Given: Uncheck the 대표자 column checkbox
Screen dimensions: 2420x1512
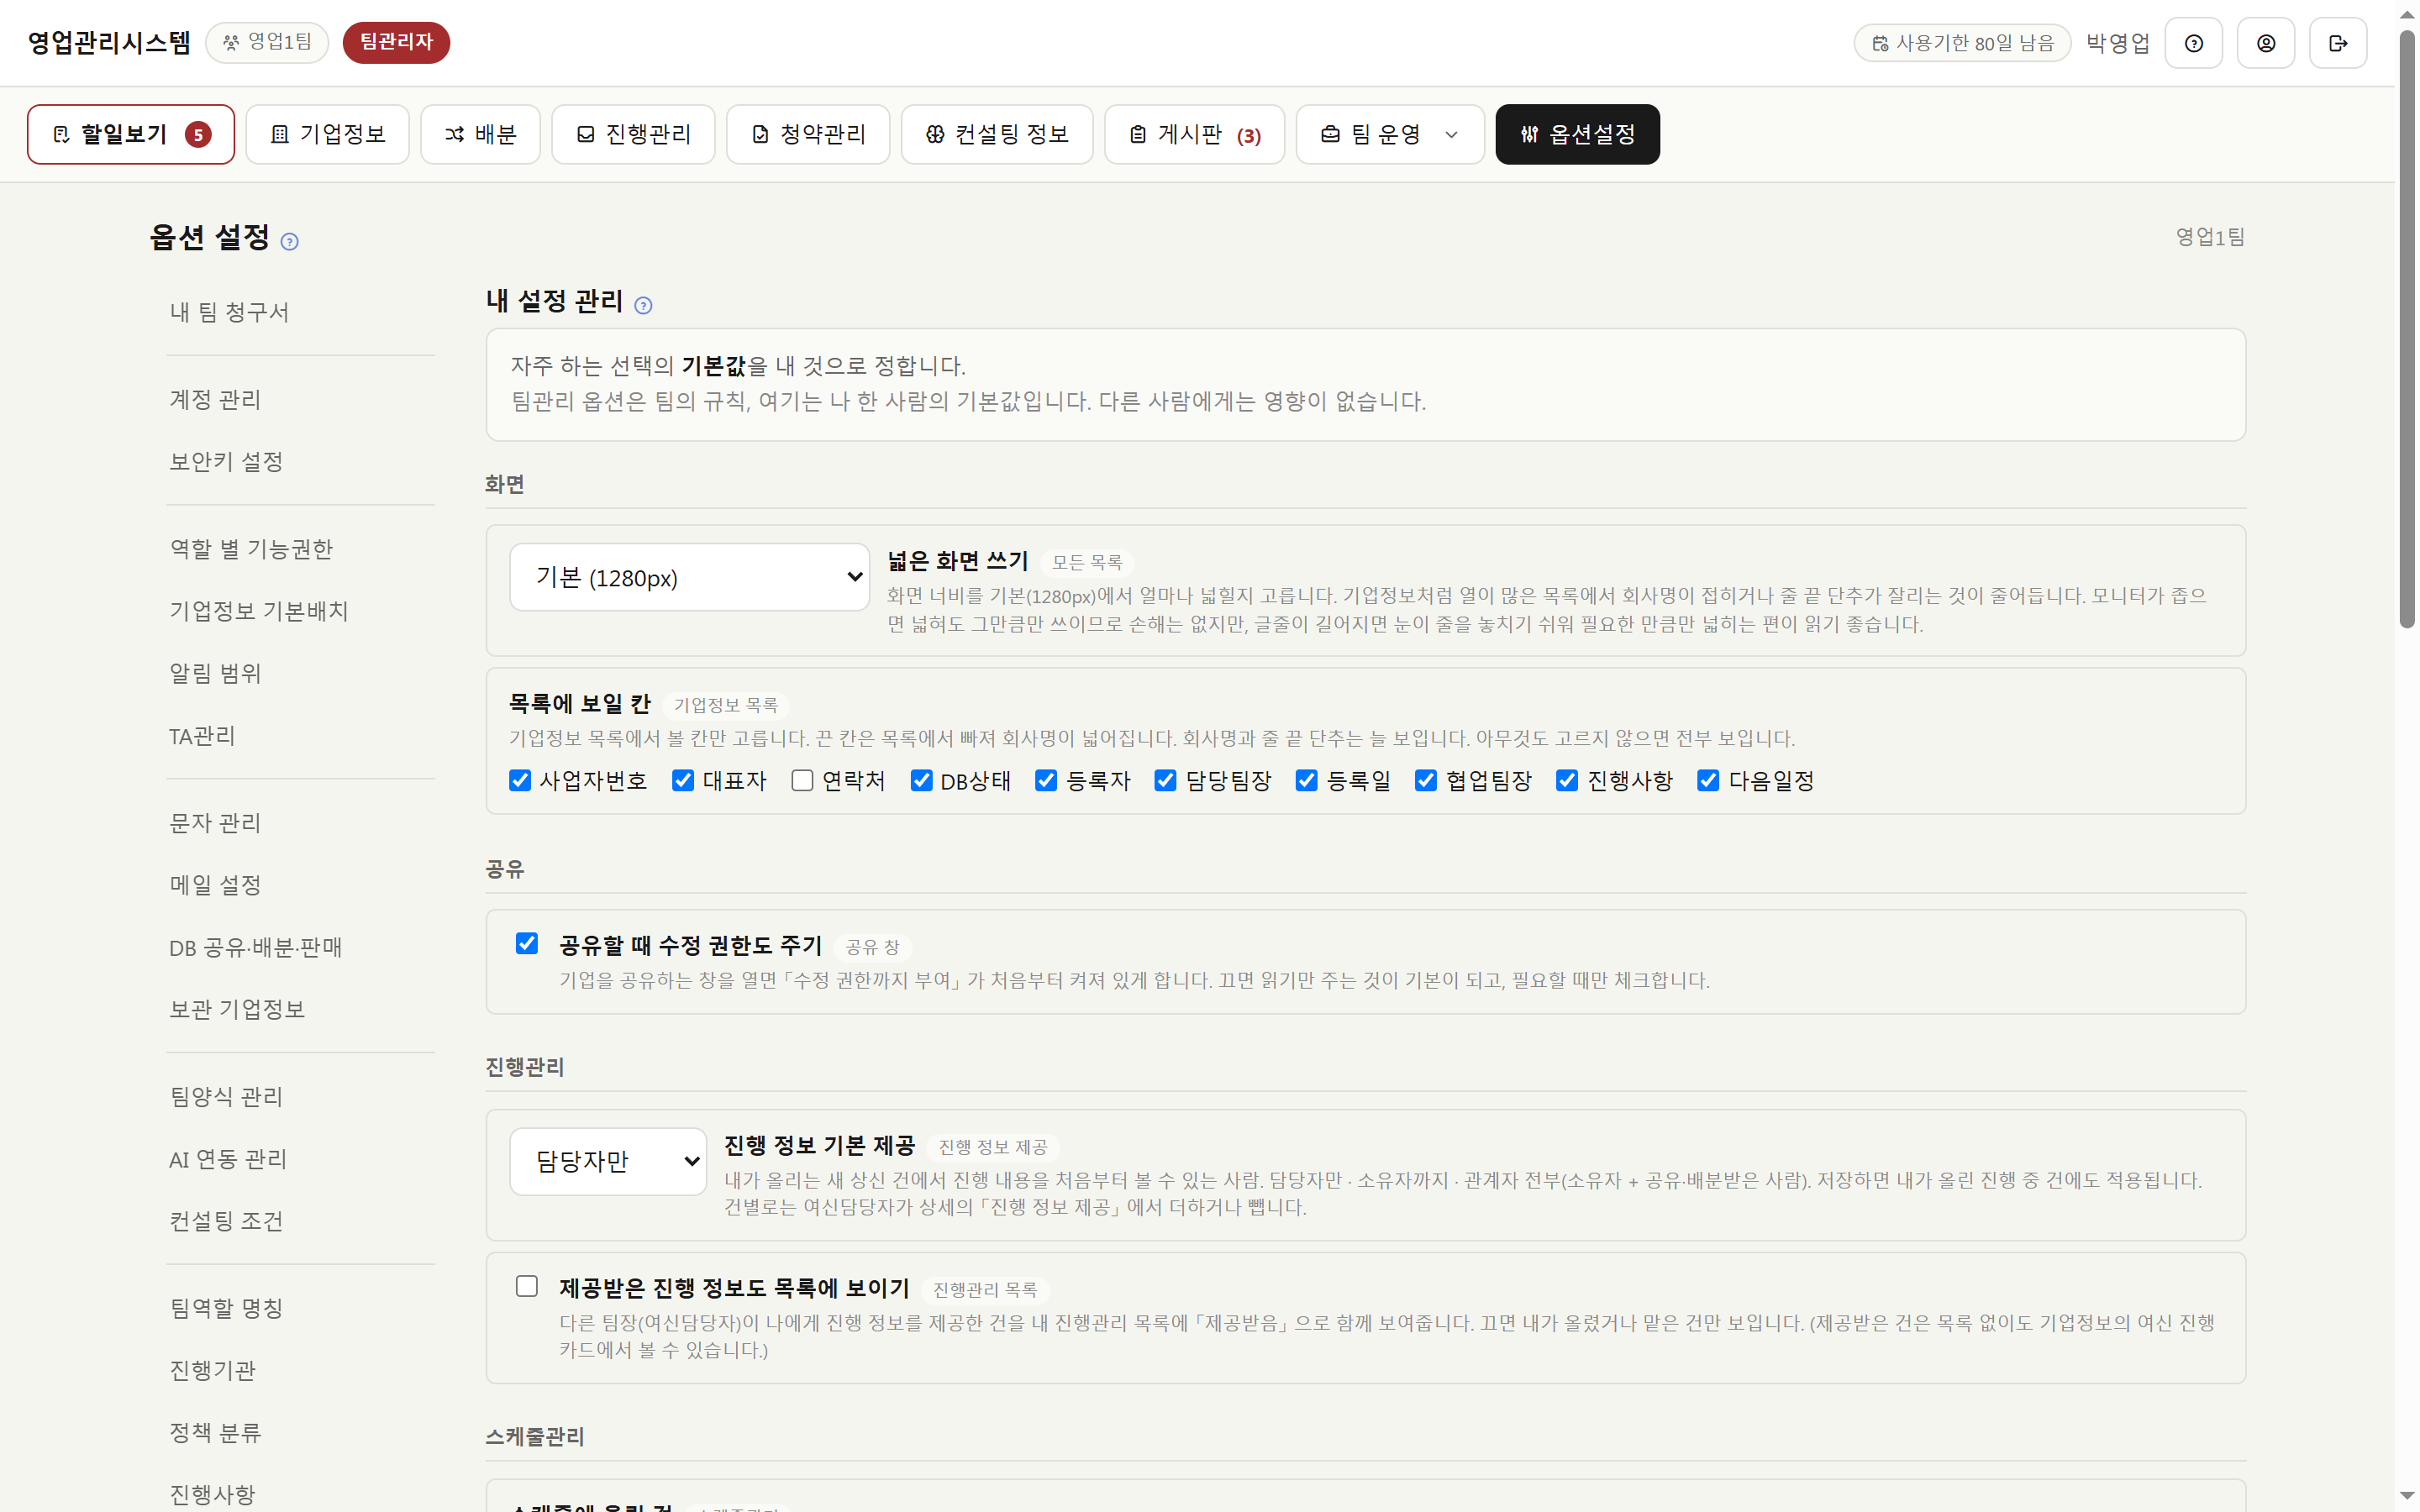Looking at the screenshot, I should [683, 780].
